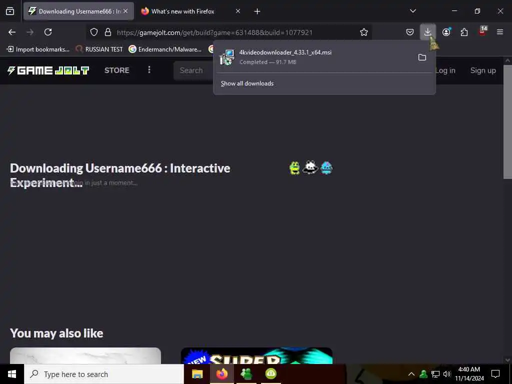Open the Game Jolt STORE link
This screenshot has width=512, height=384.
pos(117,70)
